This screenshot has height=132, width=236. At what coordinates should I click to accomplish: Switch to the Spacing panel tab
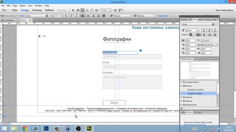[208, 19]
